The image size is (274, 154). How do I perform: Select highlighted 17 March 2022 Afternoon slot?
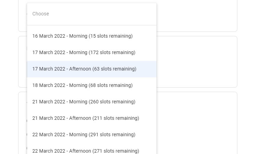[84, 69]
